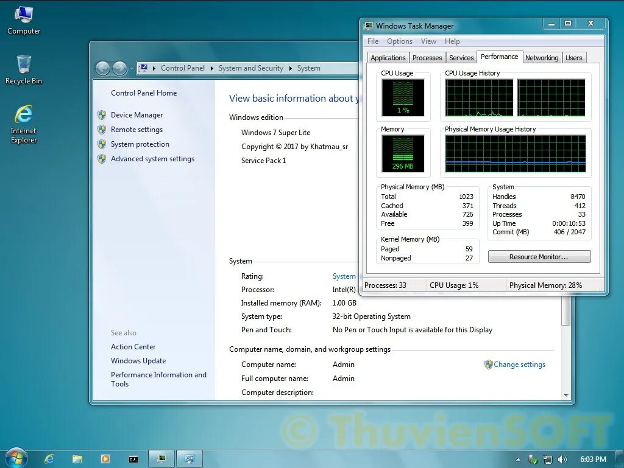This screenshot has height=468, width=624.
Task: Open Control Panel Home link
Action: click(x=144, y=93)
